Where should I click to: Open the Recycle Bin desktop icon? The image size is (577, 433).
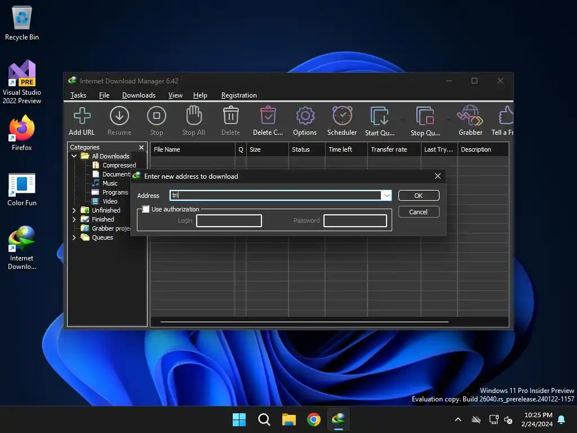[x=22, y=23]
